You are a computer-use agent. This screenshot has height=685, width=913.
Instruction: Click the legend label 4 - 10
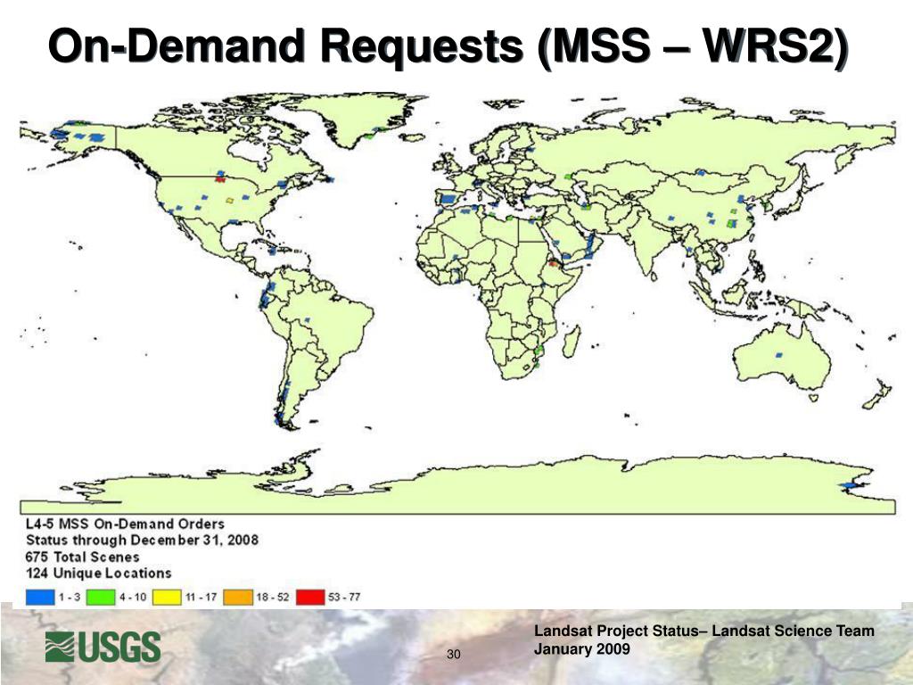point(133,597)
